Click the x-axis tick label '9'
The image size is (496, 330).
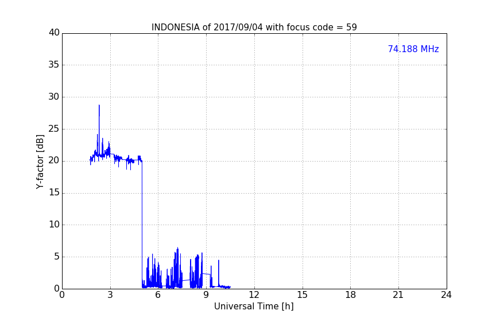coord(206,295)
